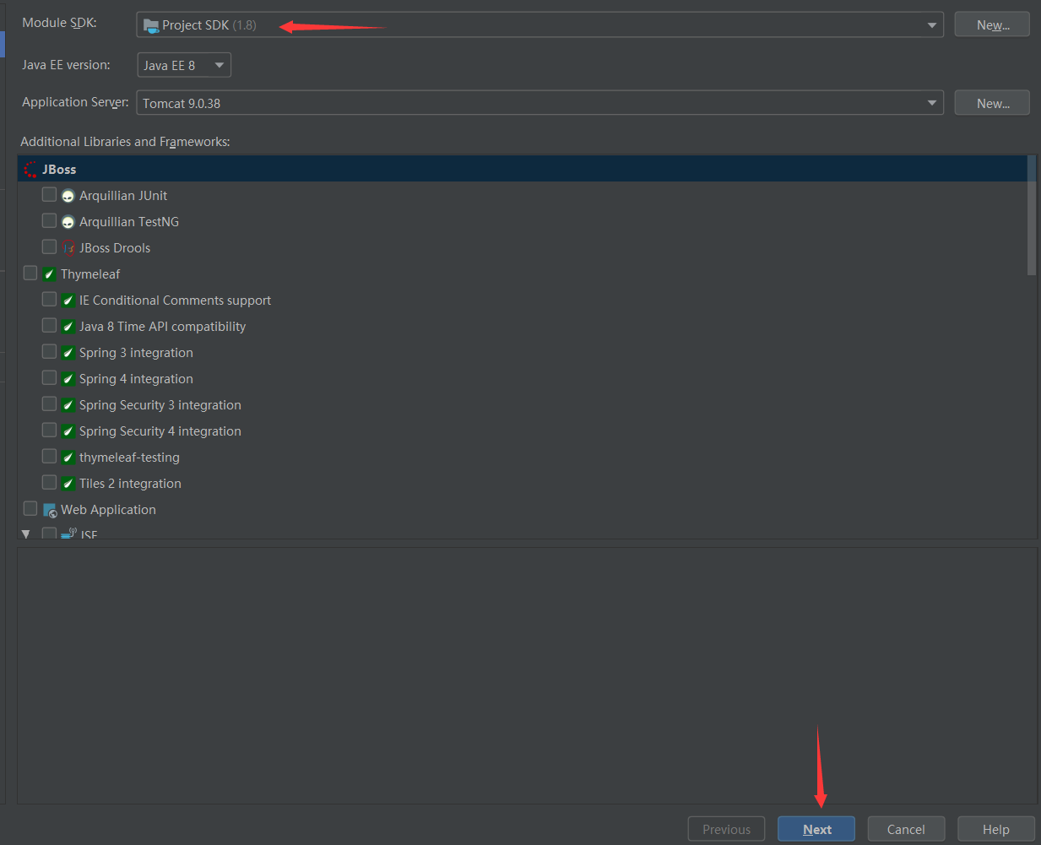
Task: Select the Web Application row label
Action: pyautogui.click(x=108, y=510)
